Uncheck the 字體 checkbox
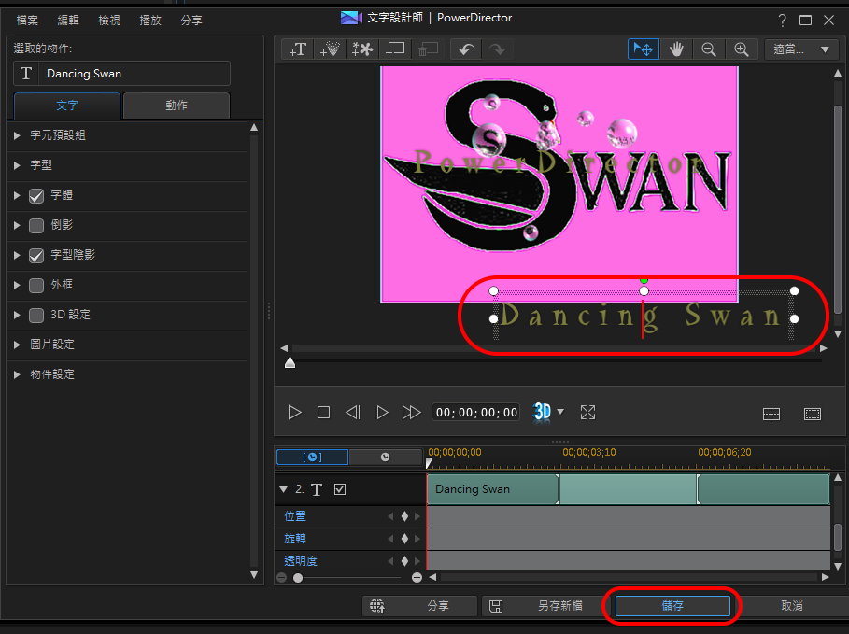Screen dimensions: 849x634 (x=36, y=195)
